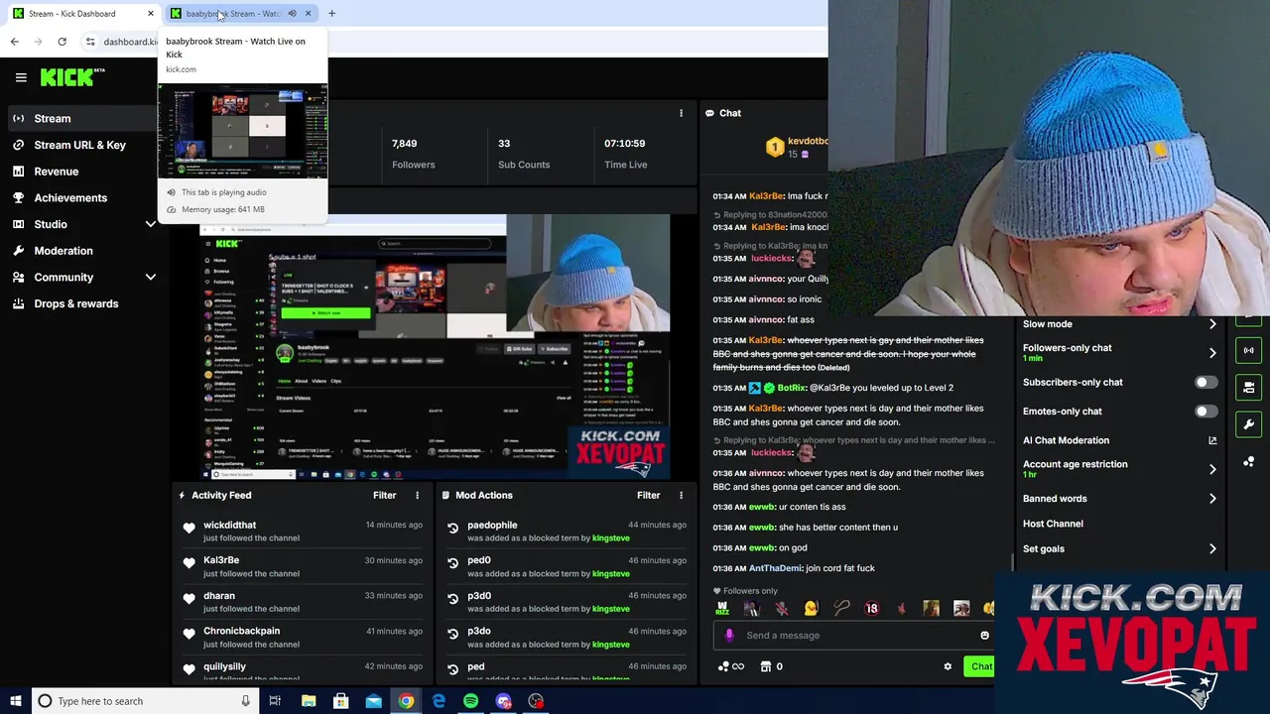This screenshot has width=1270, height=714.
Task: Open Mod Actions three-dot options
Action: click(681, 495)
